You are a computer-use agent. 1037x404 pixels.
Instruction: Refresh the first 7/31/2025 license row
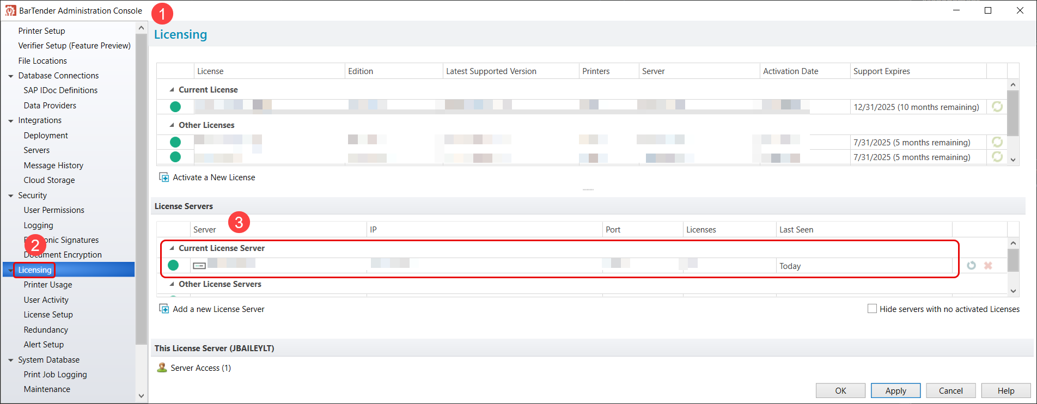pyautogui.click(x=997, y=142)
